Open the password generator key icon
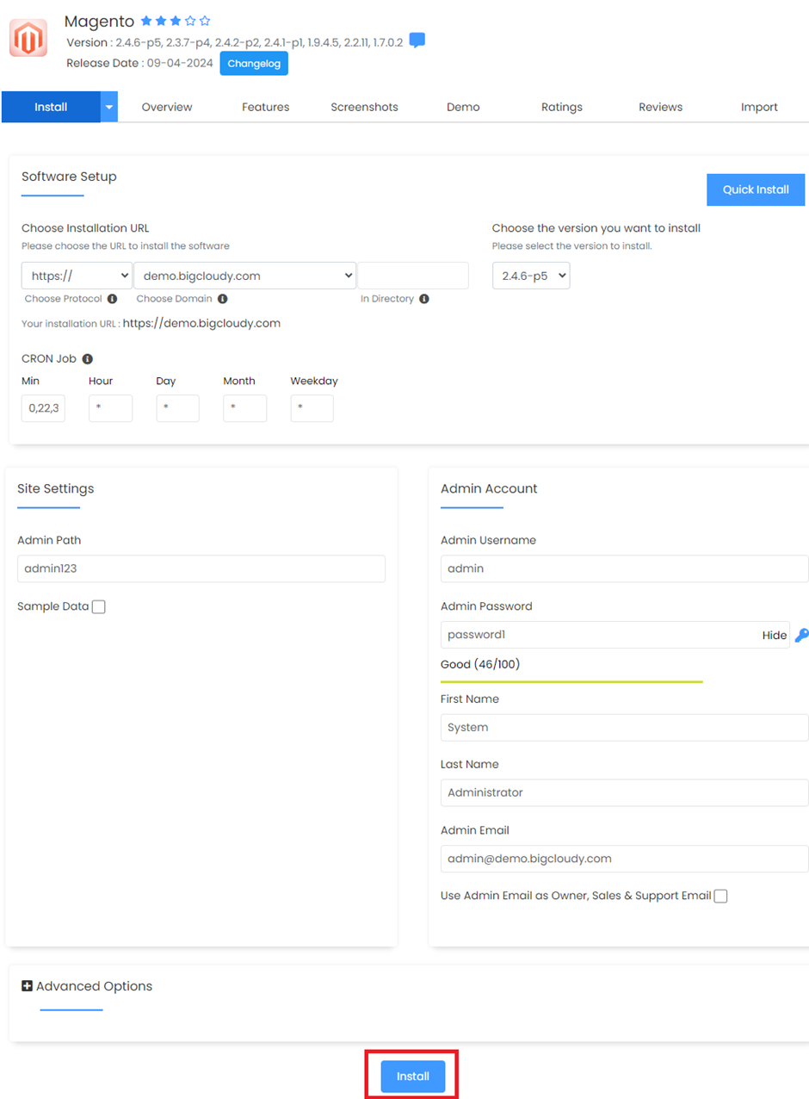The width and height of the screenshot is (809, 1099). click(802, 635)
